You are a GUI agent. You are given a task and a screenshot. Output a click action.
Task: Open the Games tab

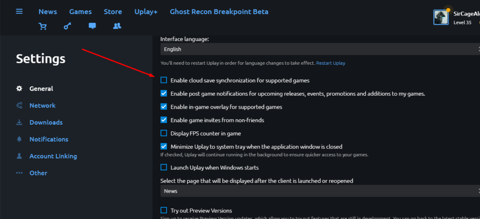[x=81, y=12]
